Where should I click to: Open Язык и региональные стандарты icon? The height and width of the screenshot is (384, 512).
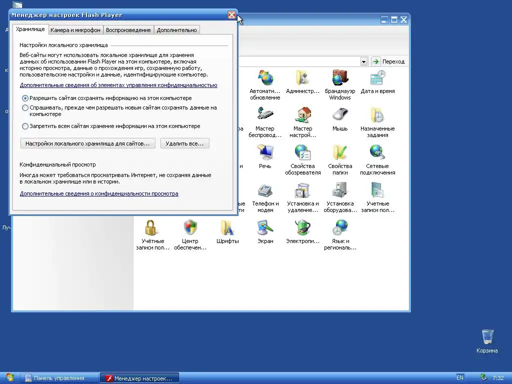click(x=340, y=227)
